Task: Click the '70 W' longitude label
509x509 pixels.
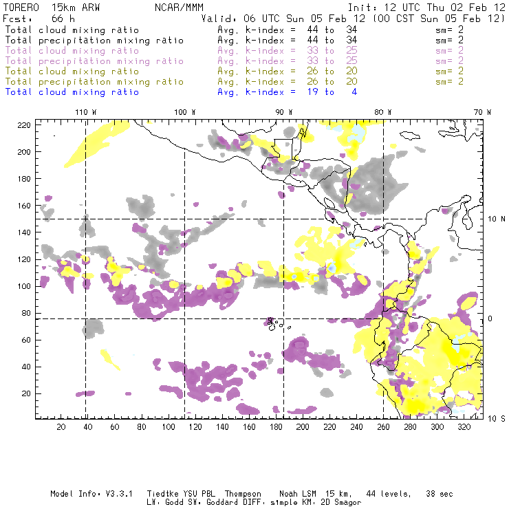Action: click(x=482, y=112)
